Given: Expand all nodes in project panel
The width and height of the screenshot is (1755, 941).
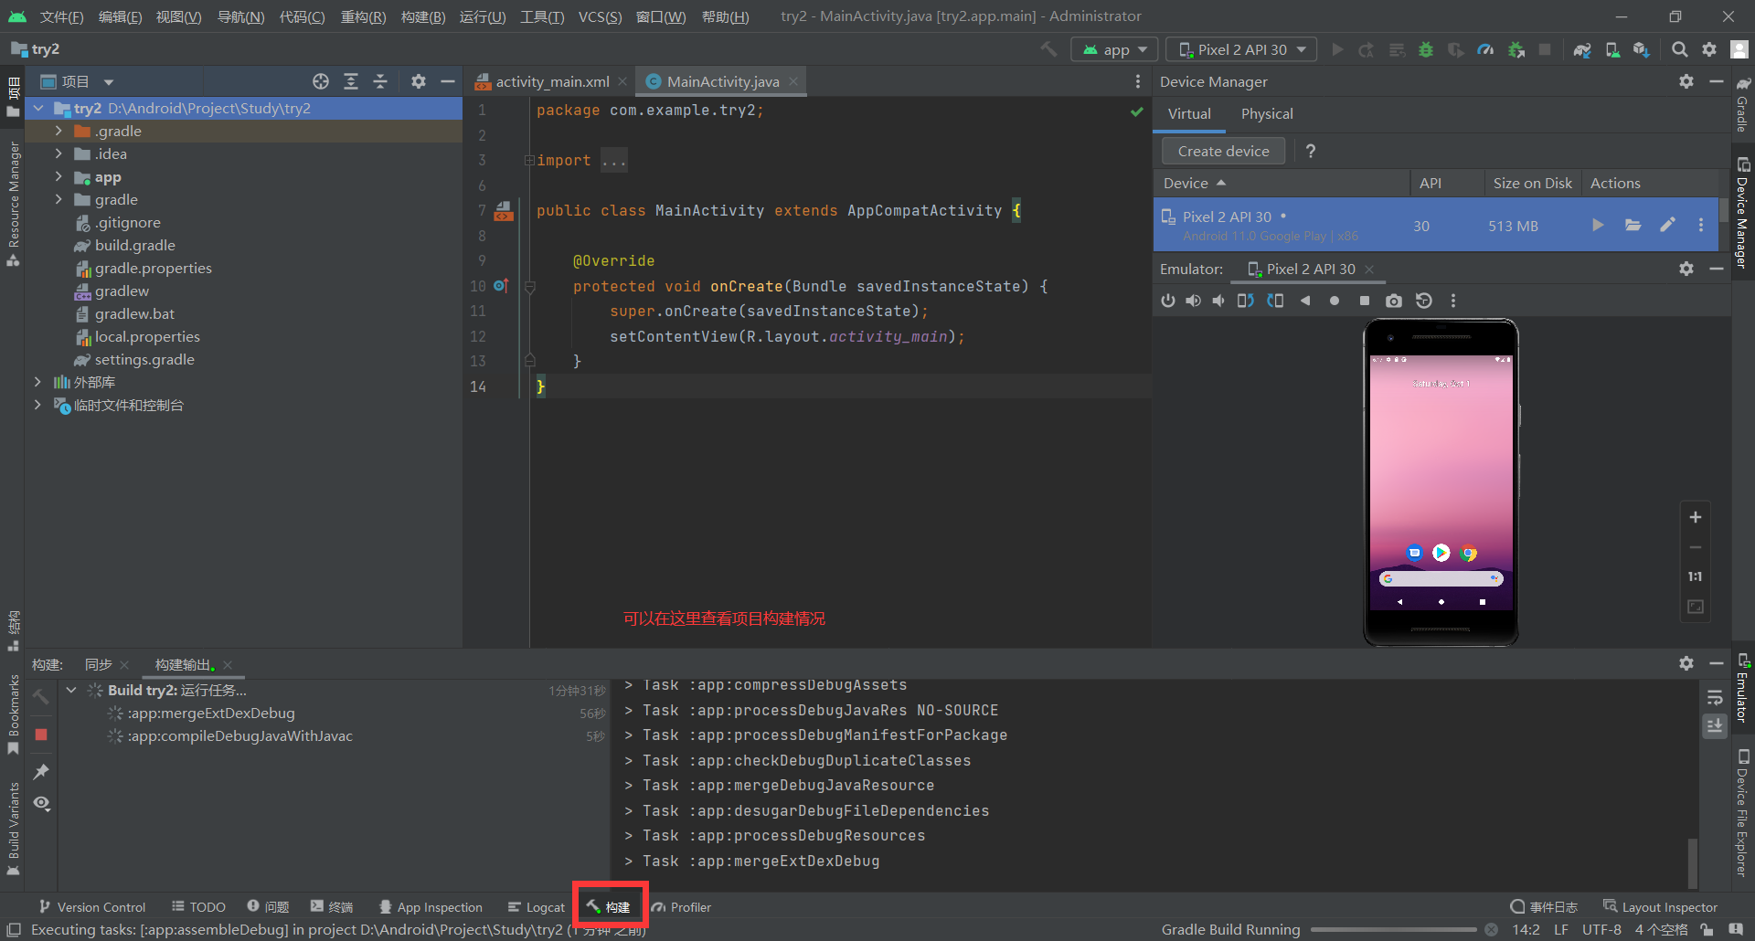Looking at the screenshot, I should click(x=350, y=81).
